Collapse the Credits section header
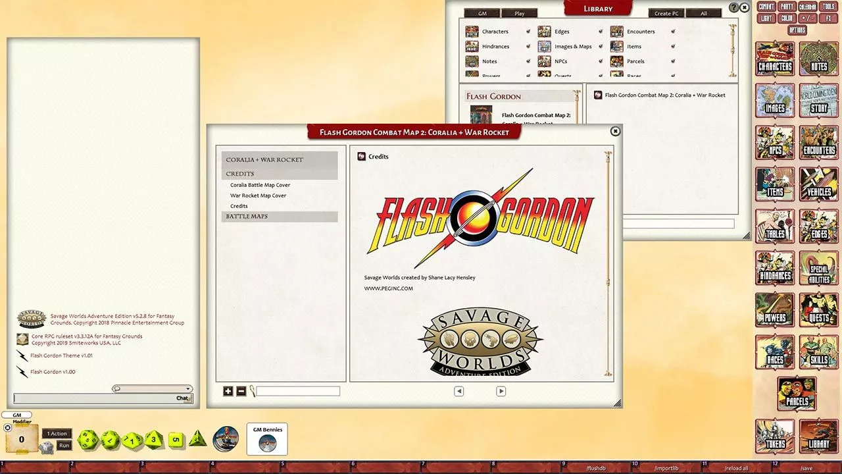Viewport: 842px width, 474px height. click(280, 174)
